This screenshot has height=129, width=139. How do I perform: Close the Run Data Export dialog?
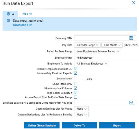(x=134, y=3)
